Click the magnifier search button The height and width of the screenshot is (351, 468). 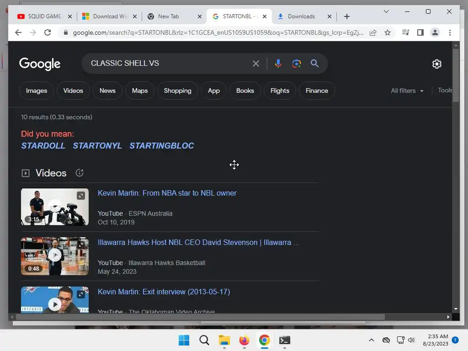[314, 63]
